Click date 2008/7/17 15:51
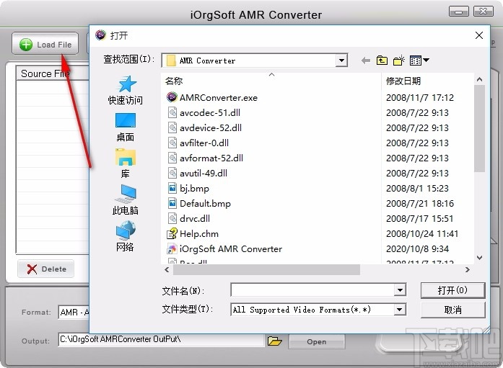503x368 pixels. pyautogui.click(x=419, y=218)
